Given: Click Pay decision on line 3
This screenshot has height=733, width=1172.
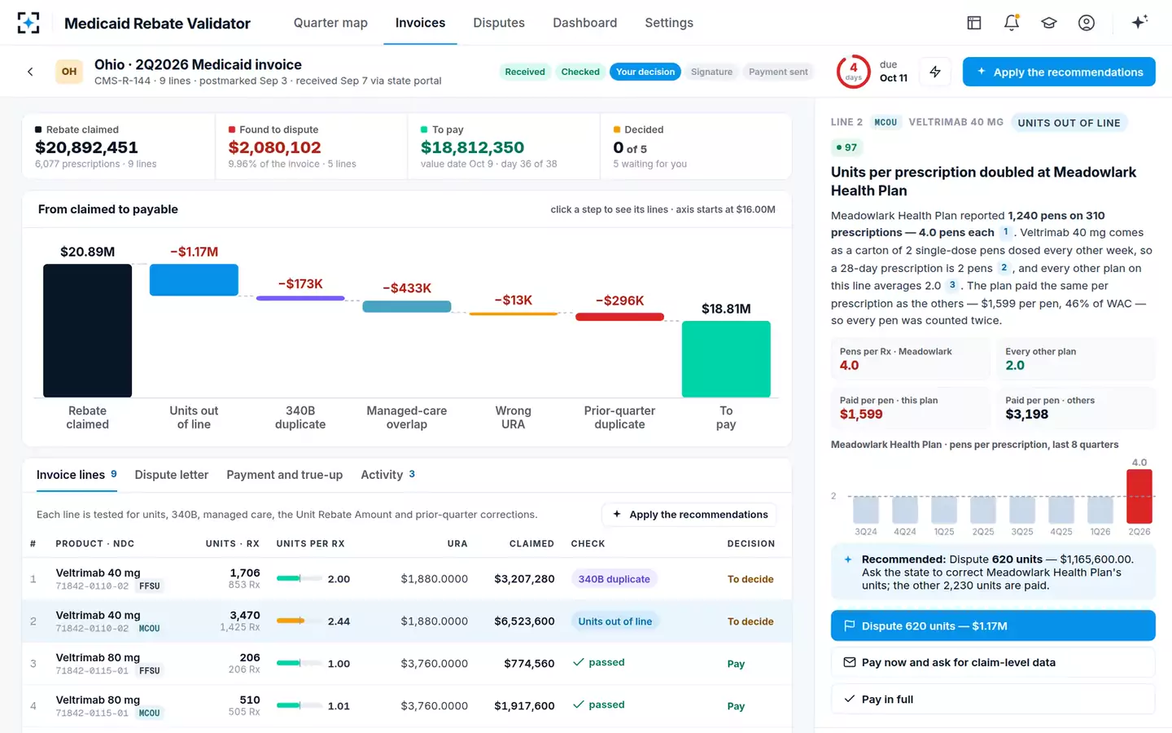Looking at the screenshot, I should (736, 664).
